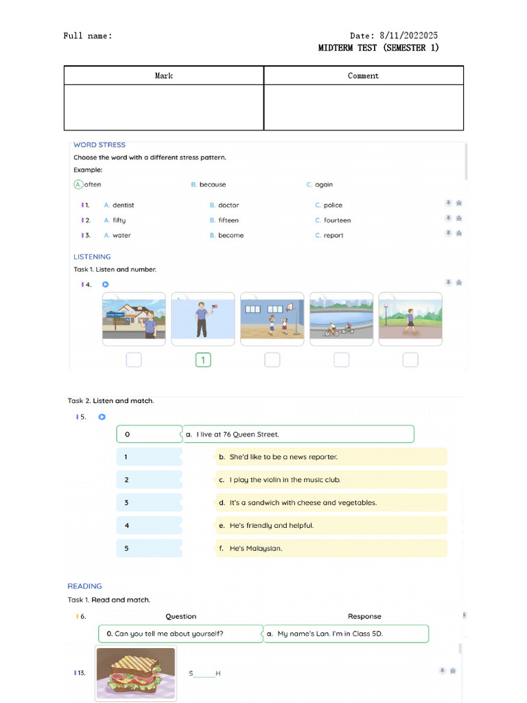Click the pin icon beside question 1
Image resolution: width=527 pixels, height=703 pixels.
pos(448,203)
